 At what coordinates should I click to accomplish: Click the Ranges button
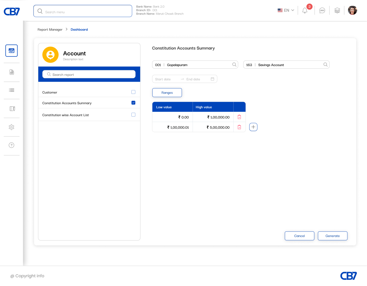click(x=167, y=93)
